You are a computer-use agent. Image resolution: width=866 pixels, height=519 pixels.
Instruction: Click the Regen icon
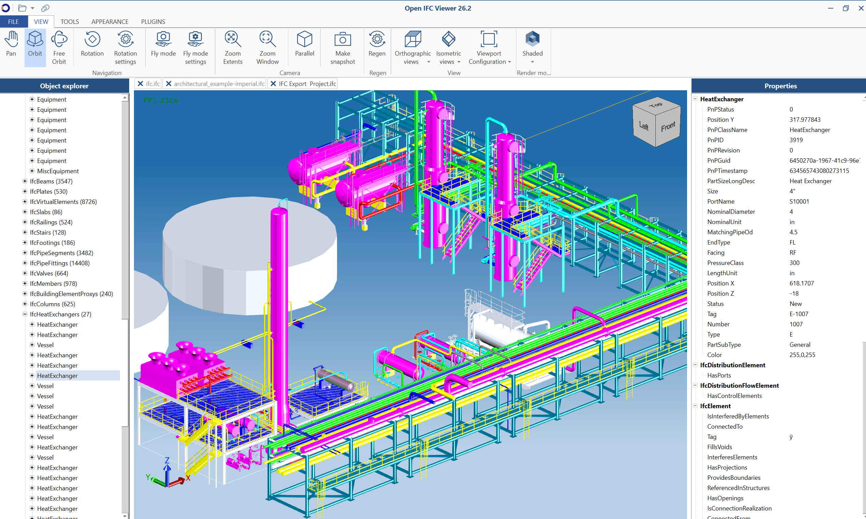377,39
